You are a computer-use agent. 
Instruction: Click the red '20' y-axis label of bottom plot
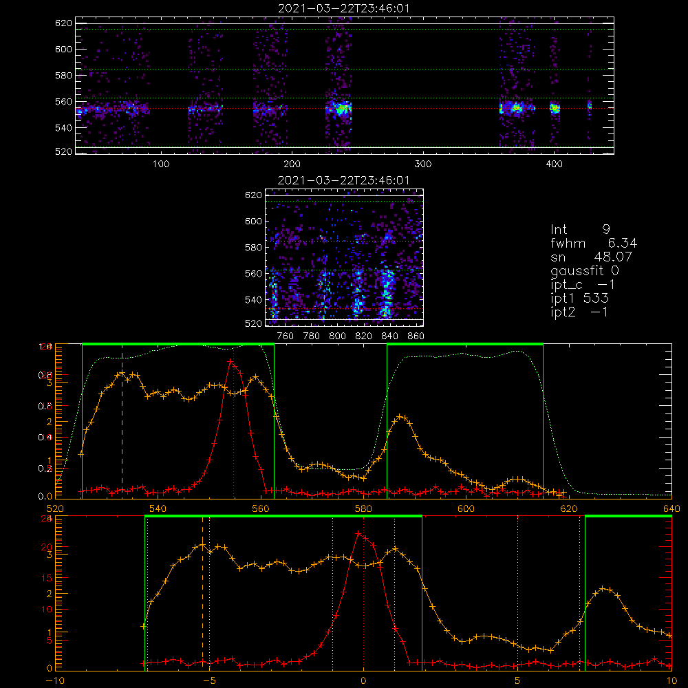pos(46,547)
